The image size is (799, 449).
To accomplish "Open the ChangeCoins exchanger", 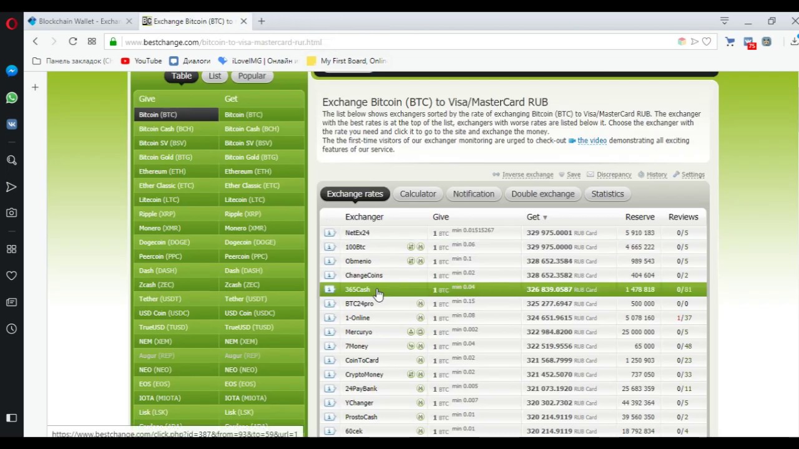I will [x=364, y=276].
